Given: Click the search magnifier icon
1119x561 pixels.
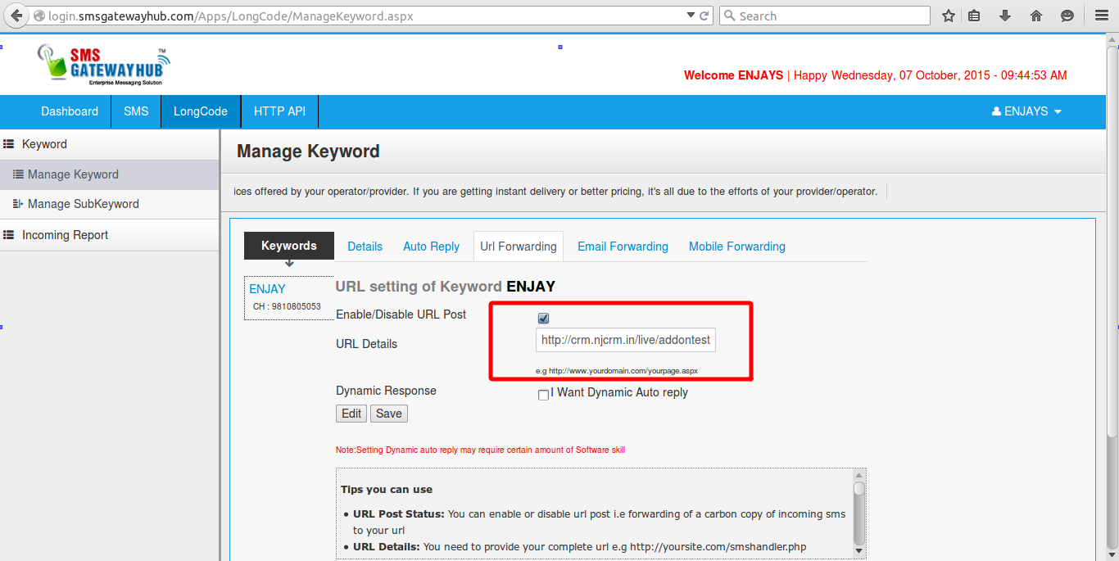Looking at the screenshot, I should (x=728, y=16).
